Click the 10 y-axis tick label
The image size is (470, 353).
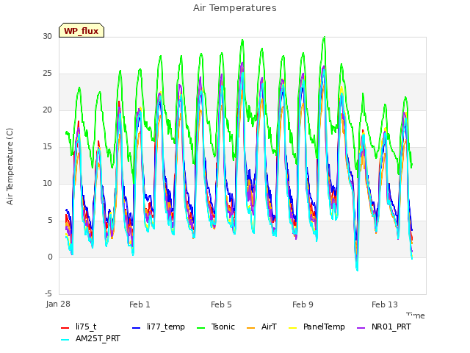pos(47,183)
